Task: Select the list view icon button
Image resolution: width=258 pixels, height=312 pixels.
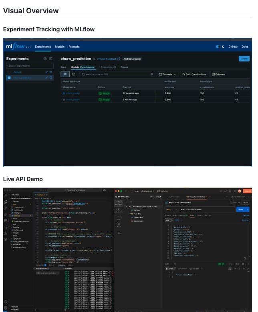Action: [x=65, y=74]
